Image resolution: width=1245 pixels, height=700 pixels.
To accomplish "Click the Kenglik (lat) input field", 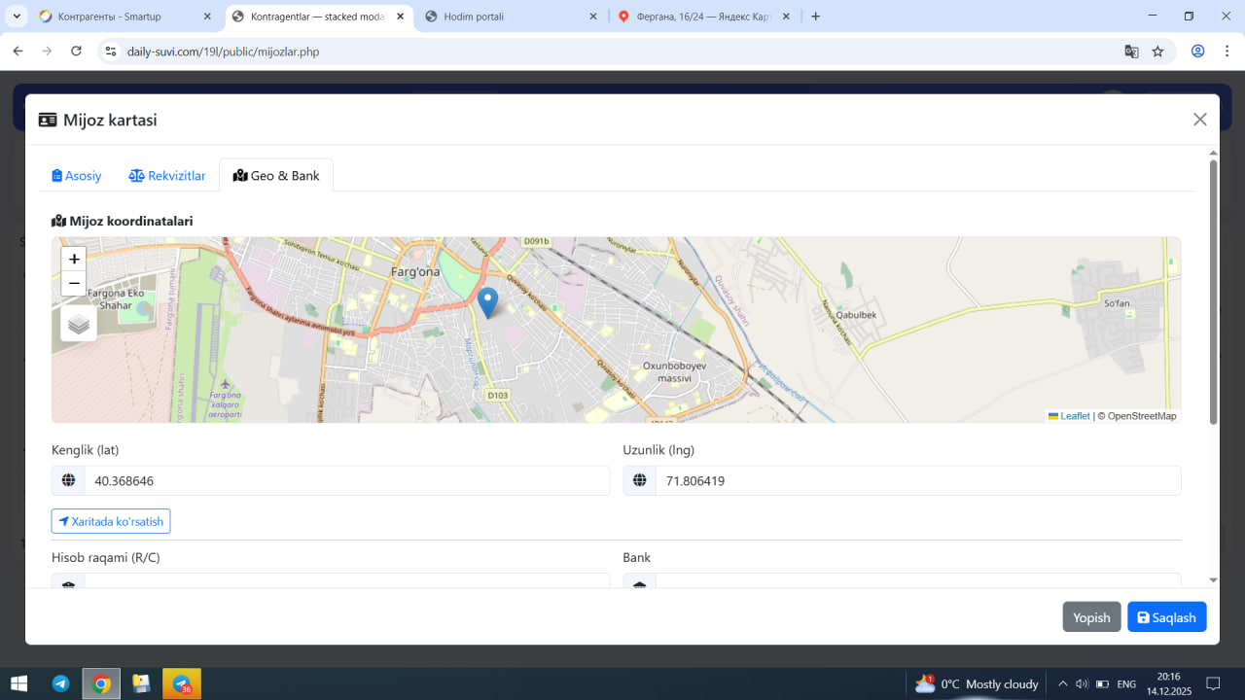I will (x=346, y=480).
